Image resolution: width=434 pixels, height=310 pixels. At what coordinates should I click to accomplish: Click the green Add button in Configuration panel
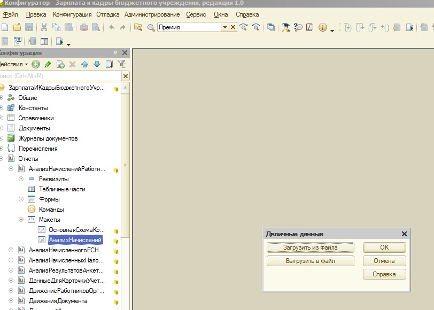(x=36, y=64)
